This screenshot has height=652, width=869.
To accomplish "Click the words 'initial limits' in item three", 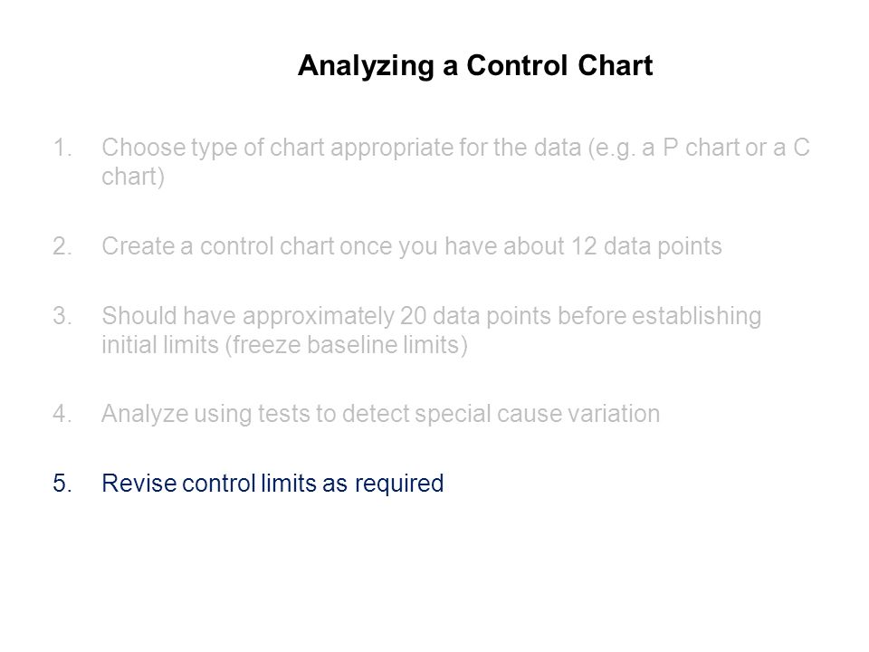I will pyautogui.click(x=160, y=345).
